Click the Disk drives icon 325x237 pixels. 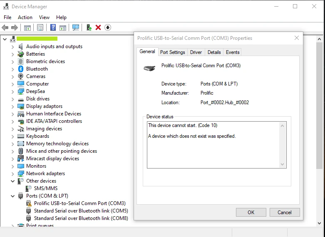21,99
